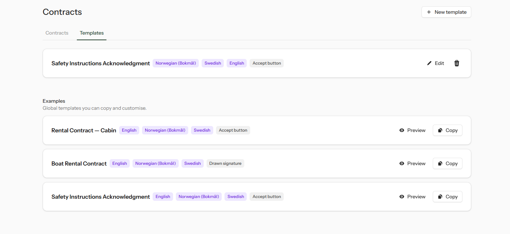Click English tag on Rental Contract — Cabin

click(x=129, y=130)
